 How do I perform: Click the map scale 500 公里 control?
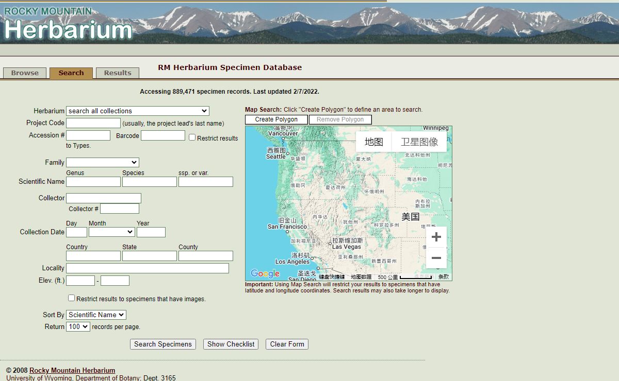click(404, 277)
